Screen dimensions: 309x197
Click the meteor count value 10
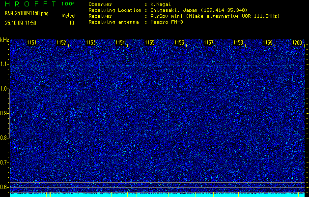pyautogui.click(x=72, y=23)
